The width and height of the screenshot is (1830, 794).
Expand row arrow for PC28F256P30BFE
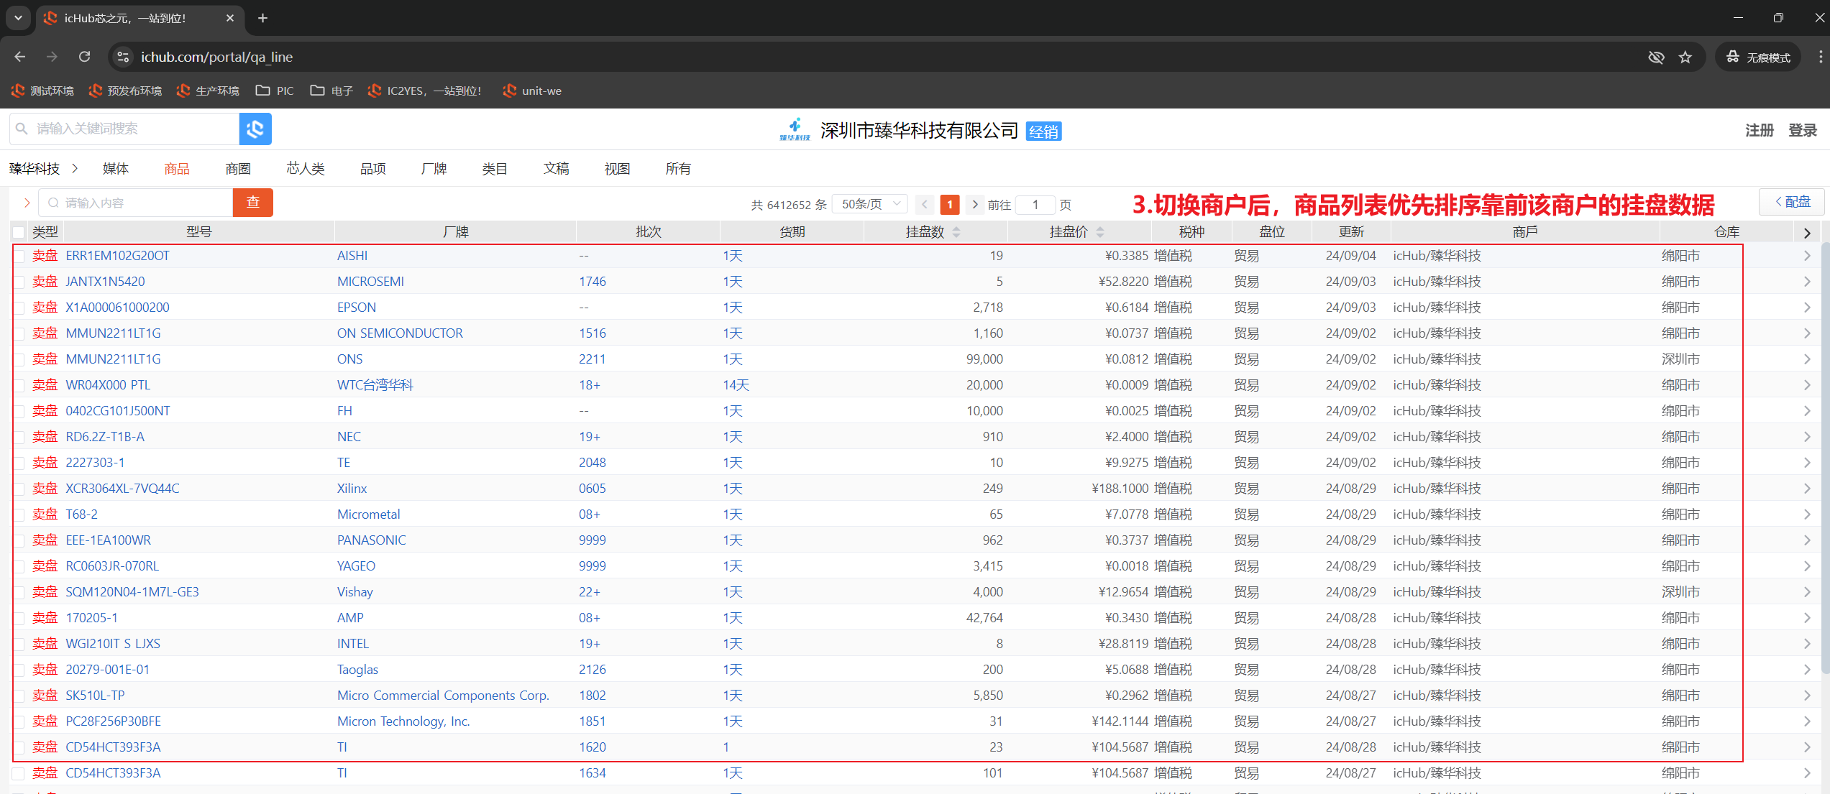tap(1807, 721)
